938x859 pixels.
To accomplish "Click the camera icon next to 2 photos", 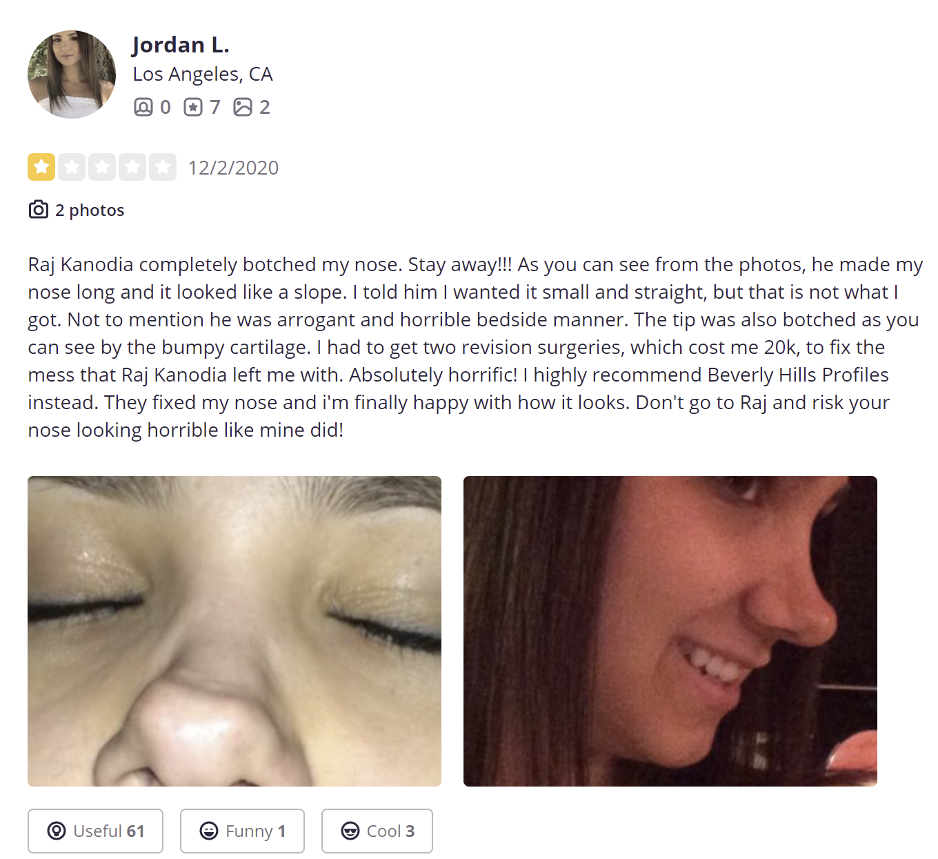I will (x=39, y=209).
